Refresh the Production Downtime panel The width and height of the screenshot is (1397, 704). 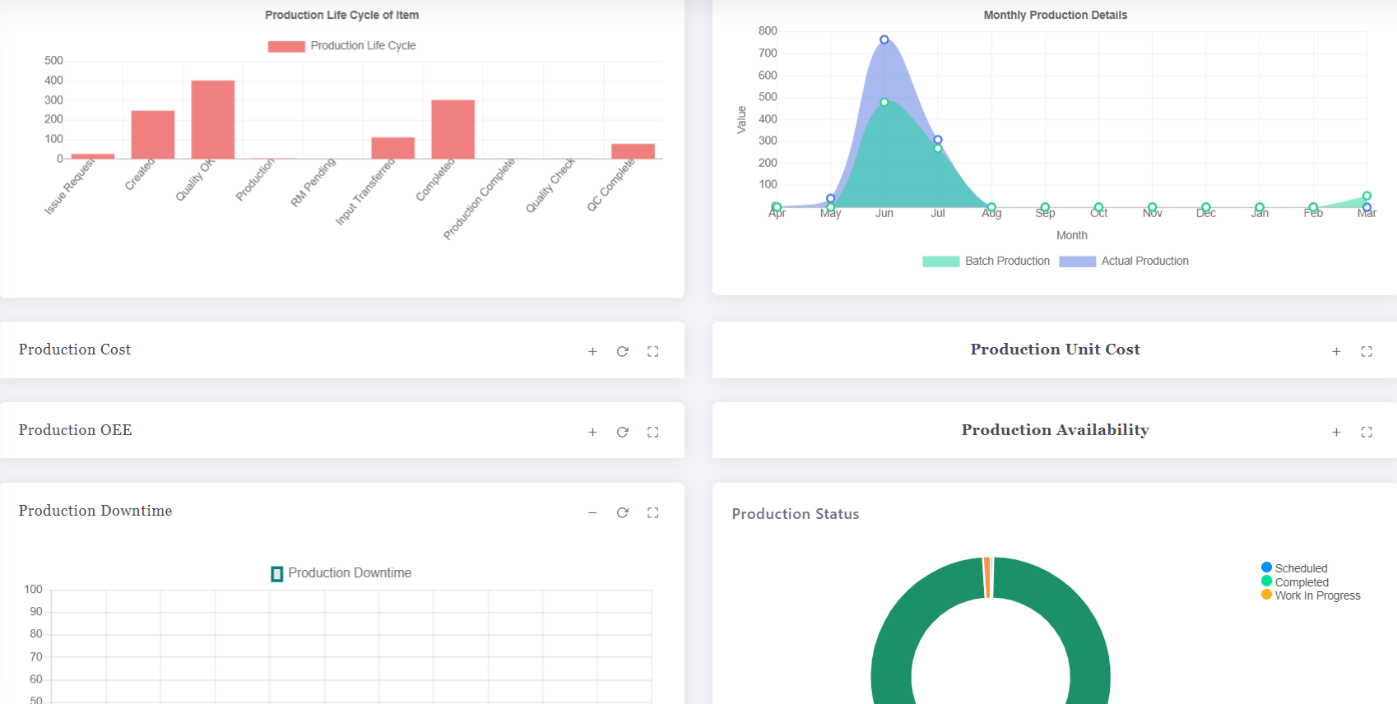pos(623,512)
